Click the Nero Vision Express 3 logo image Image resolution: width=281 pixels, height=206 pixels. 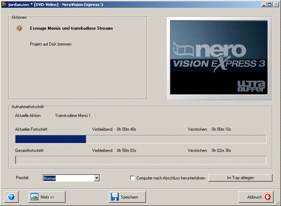[219, 58]
